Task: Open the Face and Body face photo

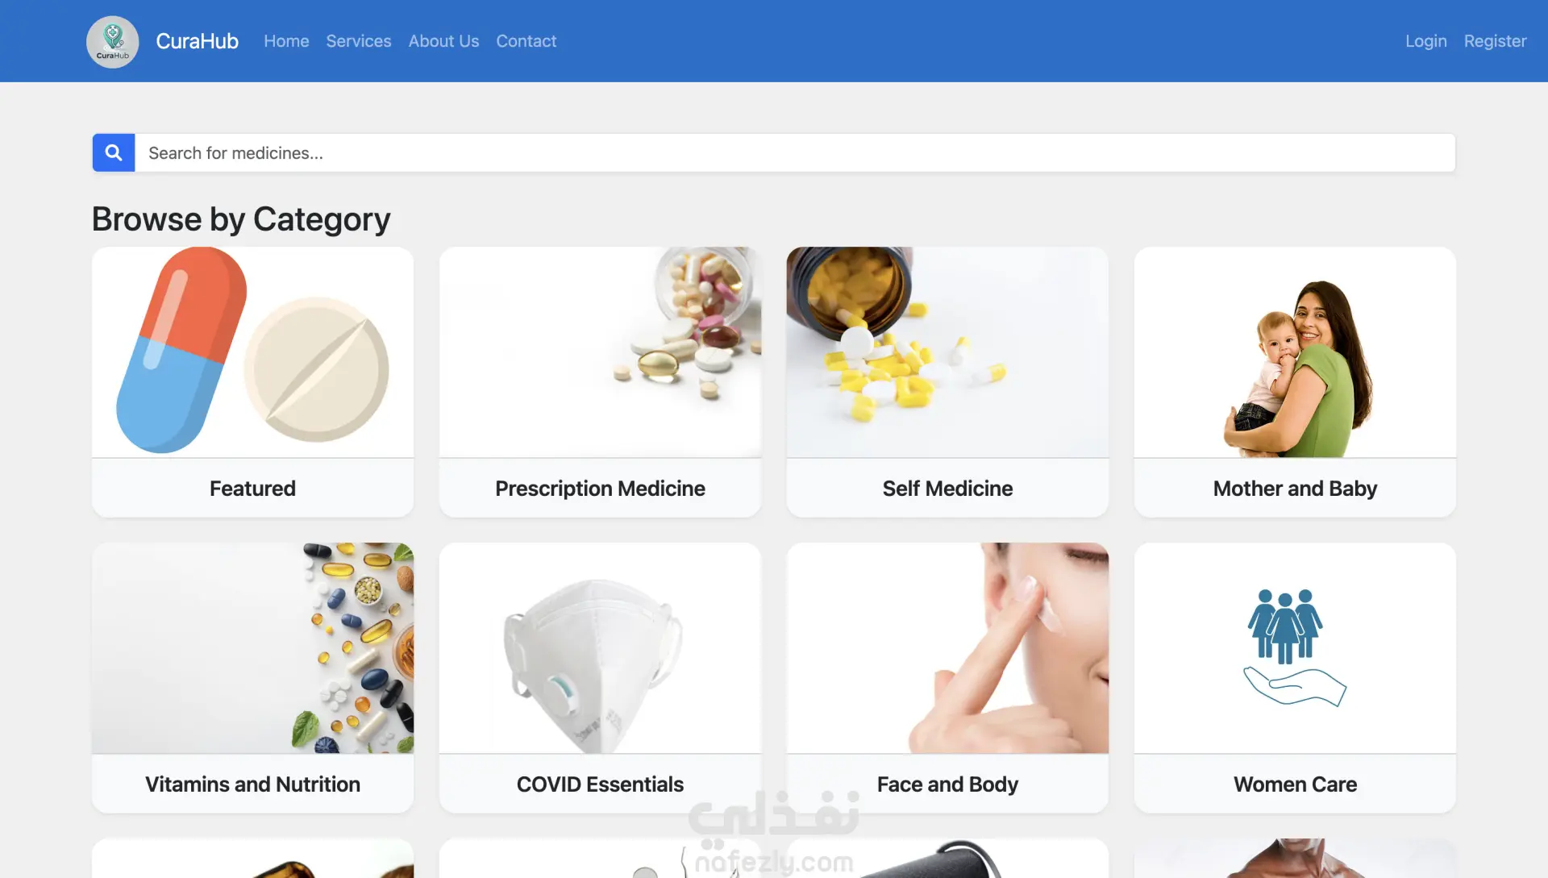Action: point(947,647)
